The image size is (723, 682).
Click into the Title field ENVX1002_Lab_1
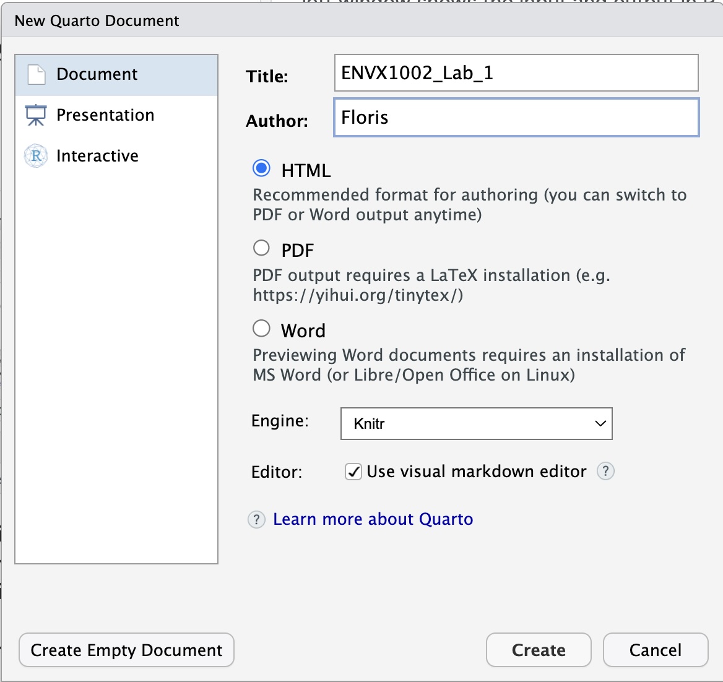tap(516, 73)
